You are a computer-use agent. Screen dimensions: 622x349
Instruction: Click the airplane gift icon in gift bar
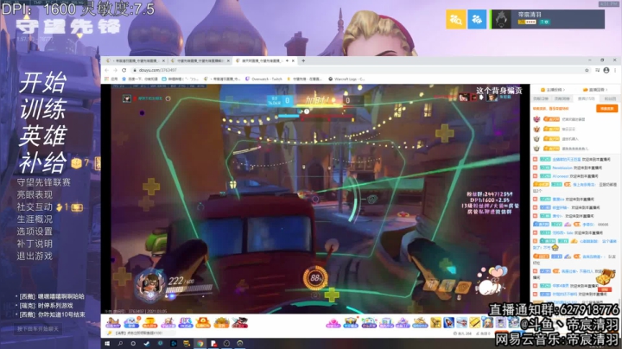click(x=461, y=323)
